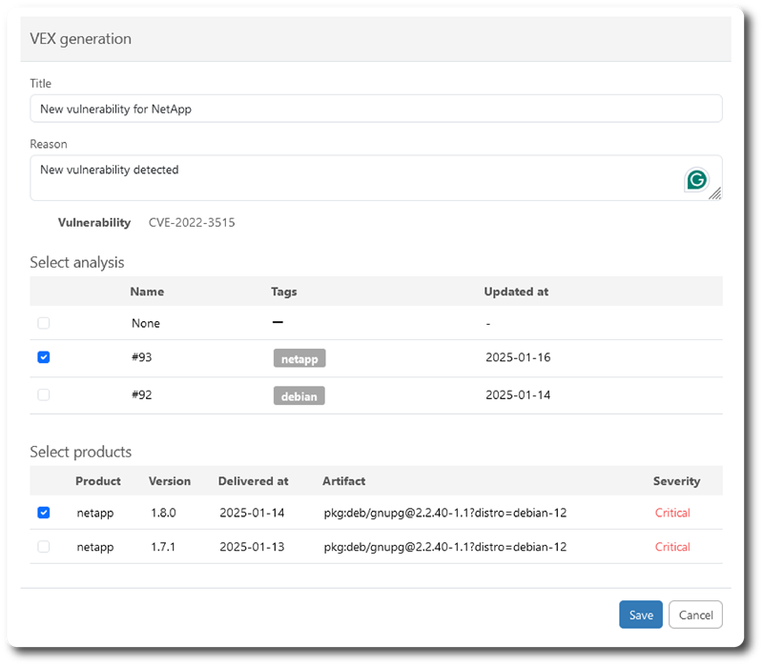Select the #93 analysis name
The width and height of the screenshot is (763, 666).
(x=141, y=357)
